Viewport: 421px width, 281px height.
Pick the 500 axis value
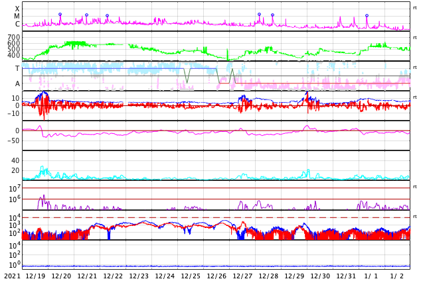pyautogui.click(x=14, y=49)
